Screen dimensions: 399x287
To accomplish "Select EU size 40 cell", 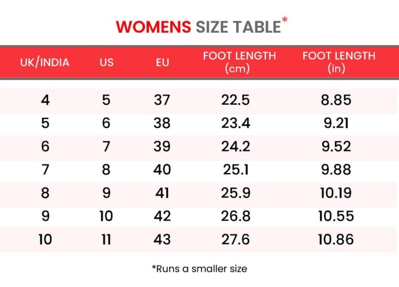I will (x=162, y=170).
